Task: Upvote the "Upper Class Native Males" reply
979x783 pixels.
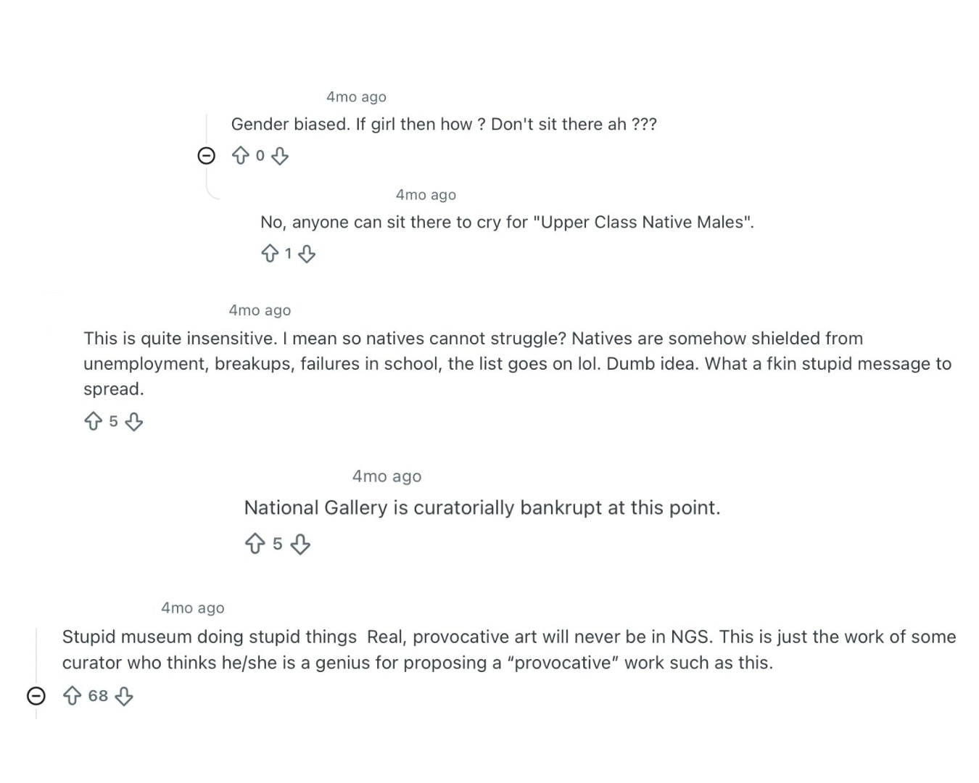Action: coord(269,253)
